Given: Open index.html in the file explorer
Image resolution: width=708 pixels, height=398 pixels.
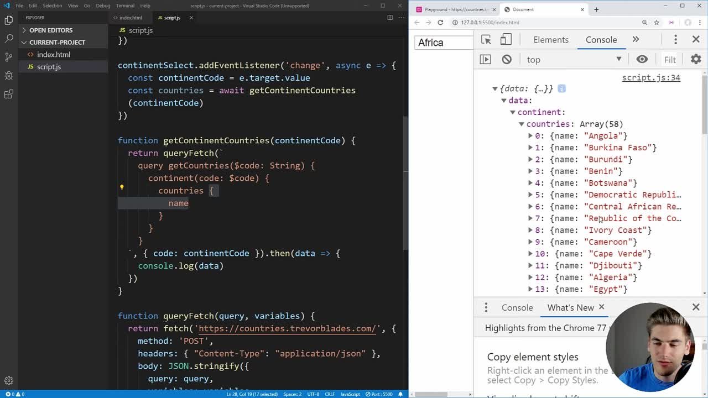Looking at the screenshot, I should 53,54.
